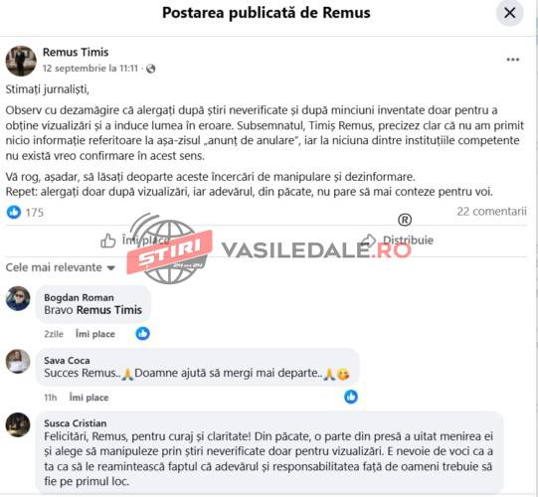Click the Distribuie share arrow icon
The image size is (538, 497).
pyautogui.click(x=370, y=241)
